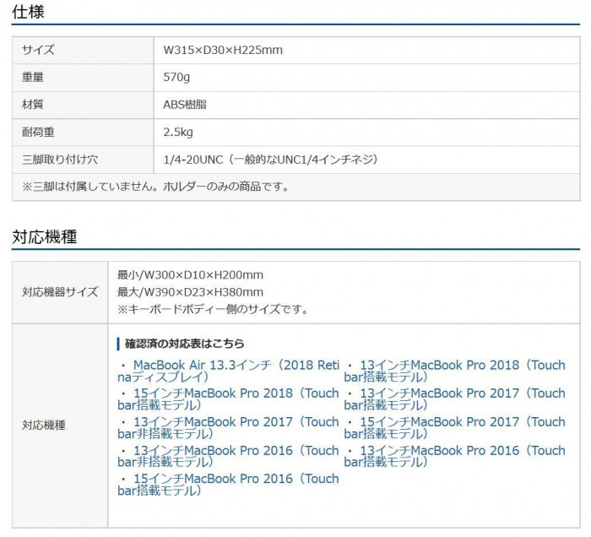Open 13インチMacBook Pro 2017 Touch bar非搭載モデル link
The height and width of the screenshot is (537, 591).
click(229, 428)
